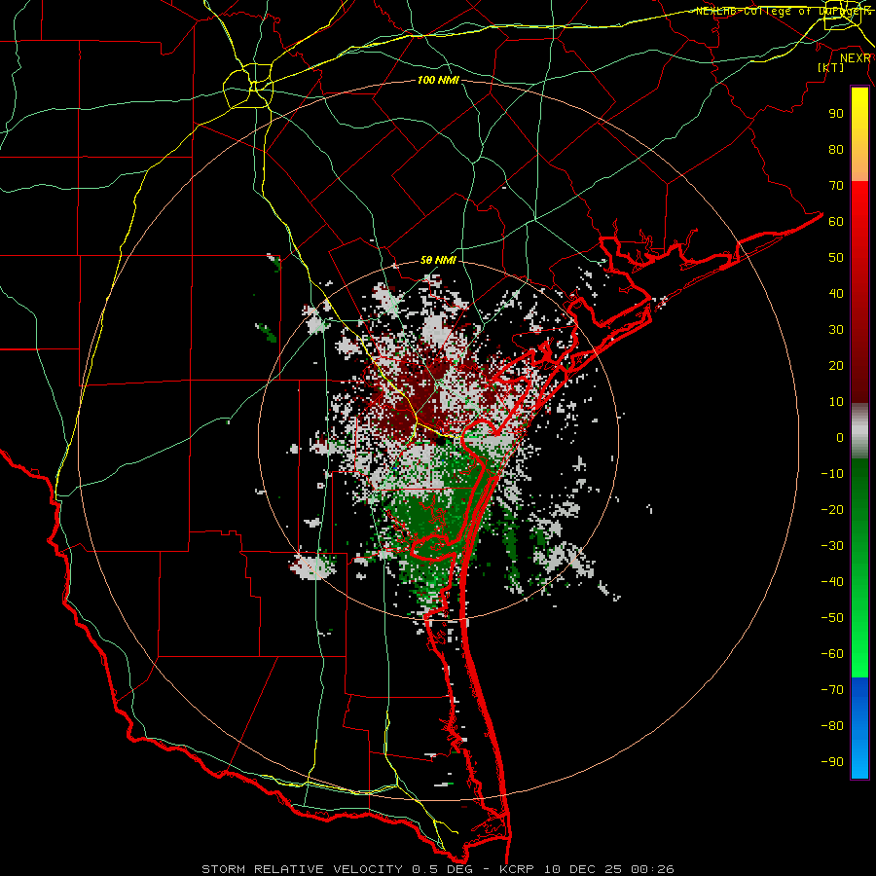Screen dimensions: 876x876
Task: Pick the "-20" knots scale label
Action: 832,509
